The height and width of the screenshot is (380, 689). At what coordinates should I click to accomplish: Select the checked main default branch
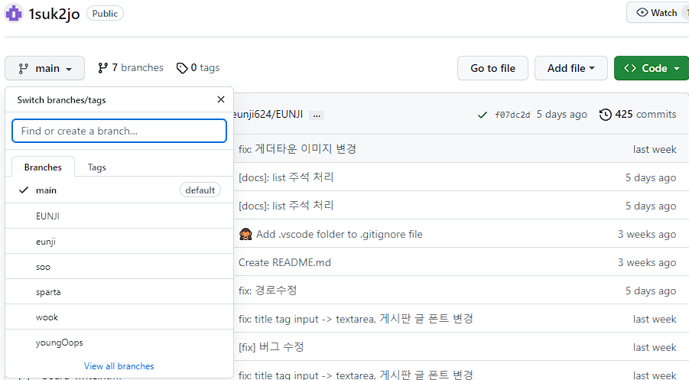[x=119, y=190]
